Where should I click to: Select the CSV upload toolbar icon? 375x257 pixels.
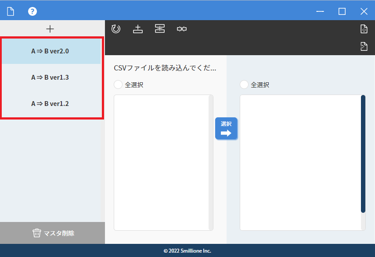coord(138,28)
